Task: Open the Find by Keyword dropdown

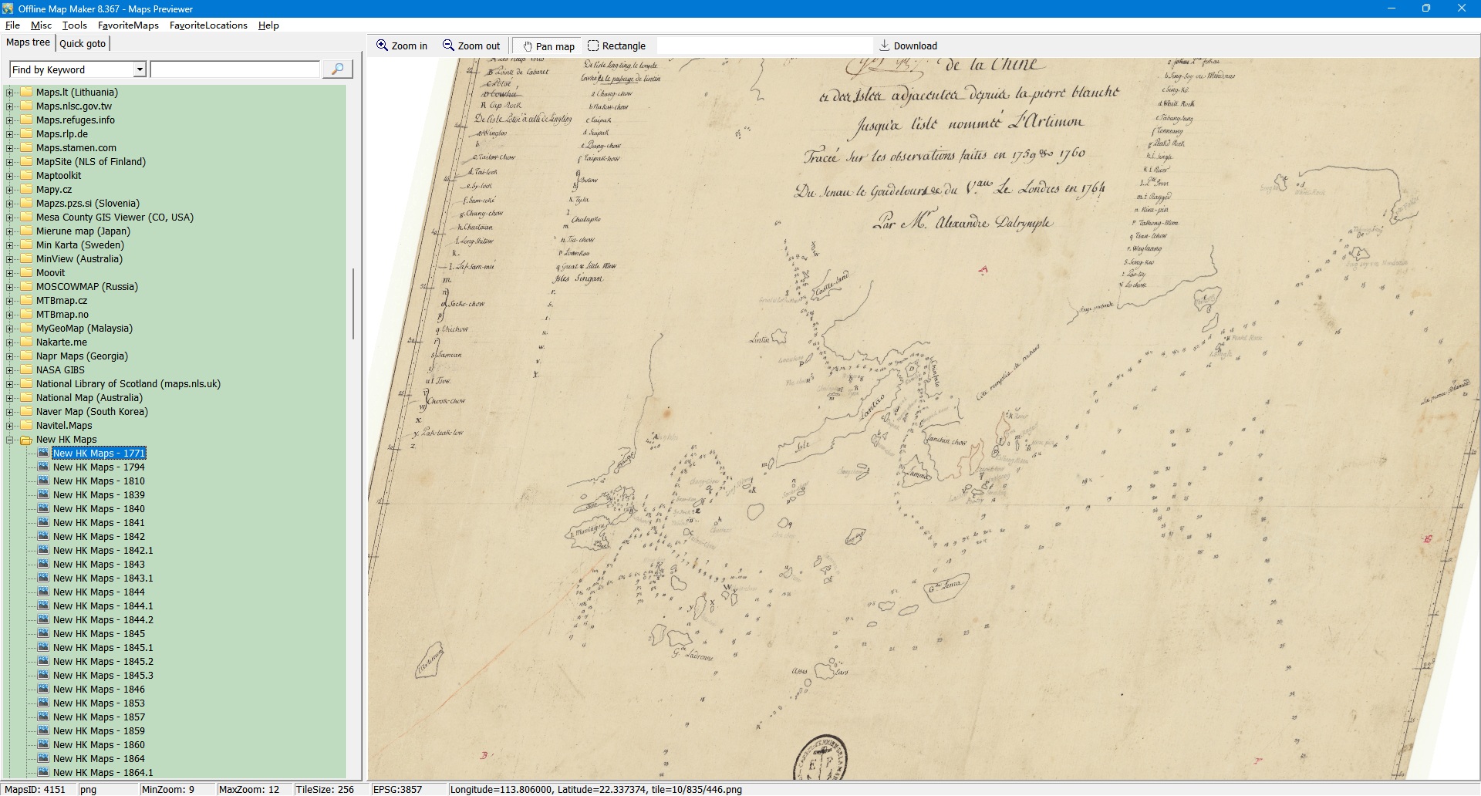Action: tap(140, 69)
